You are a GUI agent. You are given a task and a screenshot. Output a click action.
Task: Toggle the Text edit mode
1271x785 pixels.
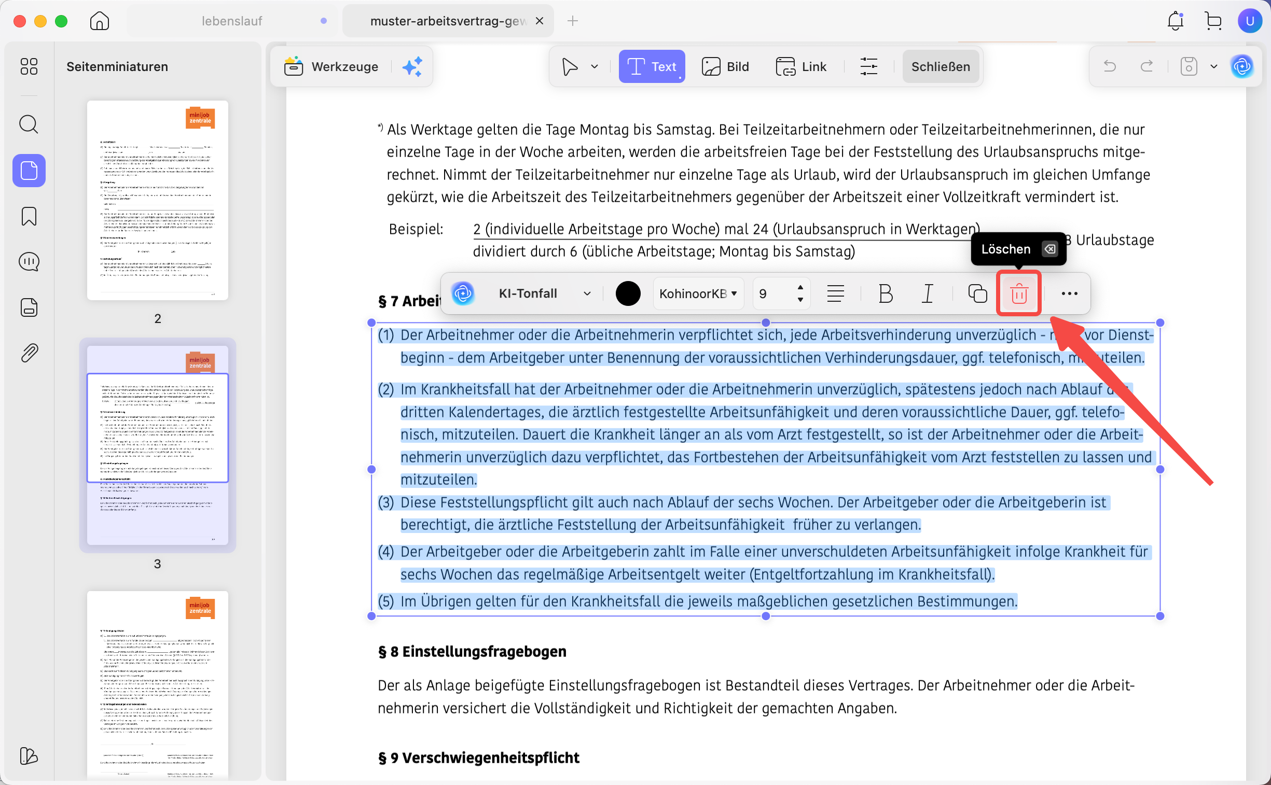tap(652, 66)
